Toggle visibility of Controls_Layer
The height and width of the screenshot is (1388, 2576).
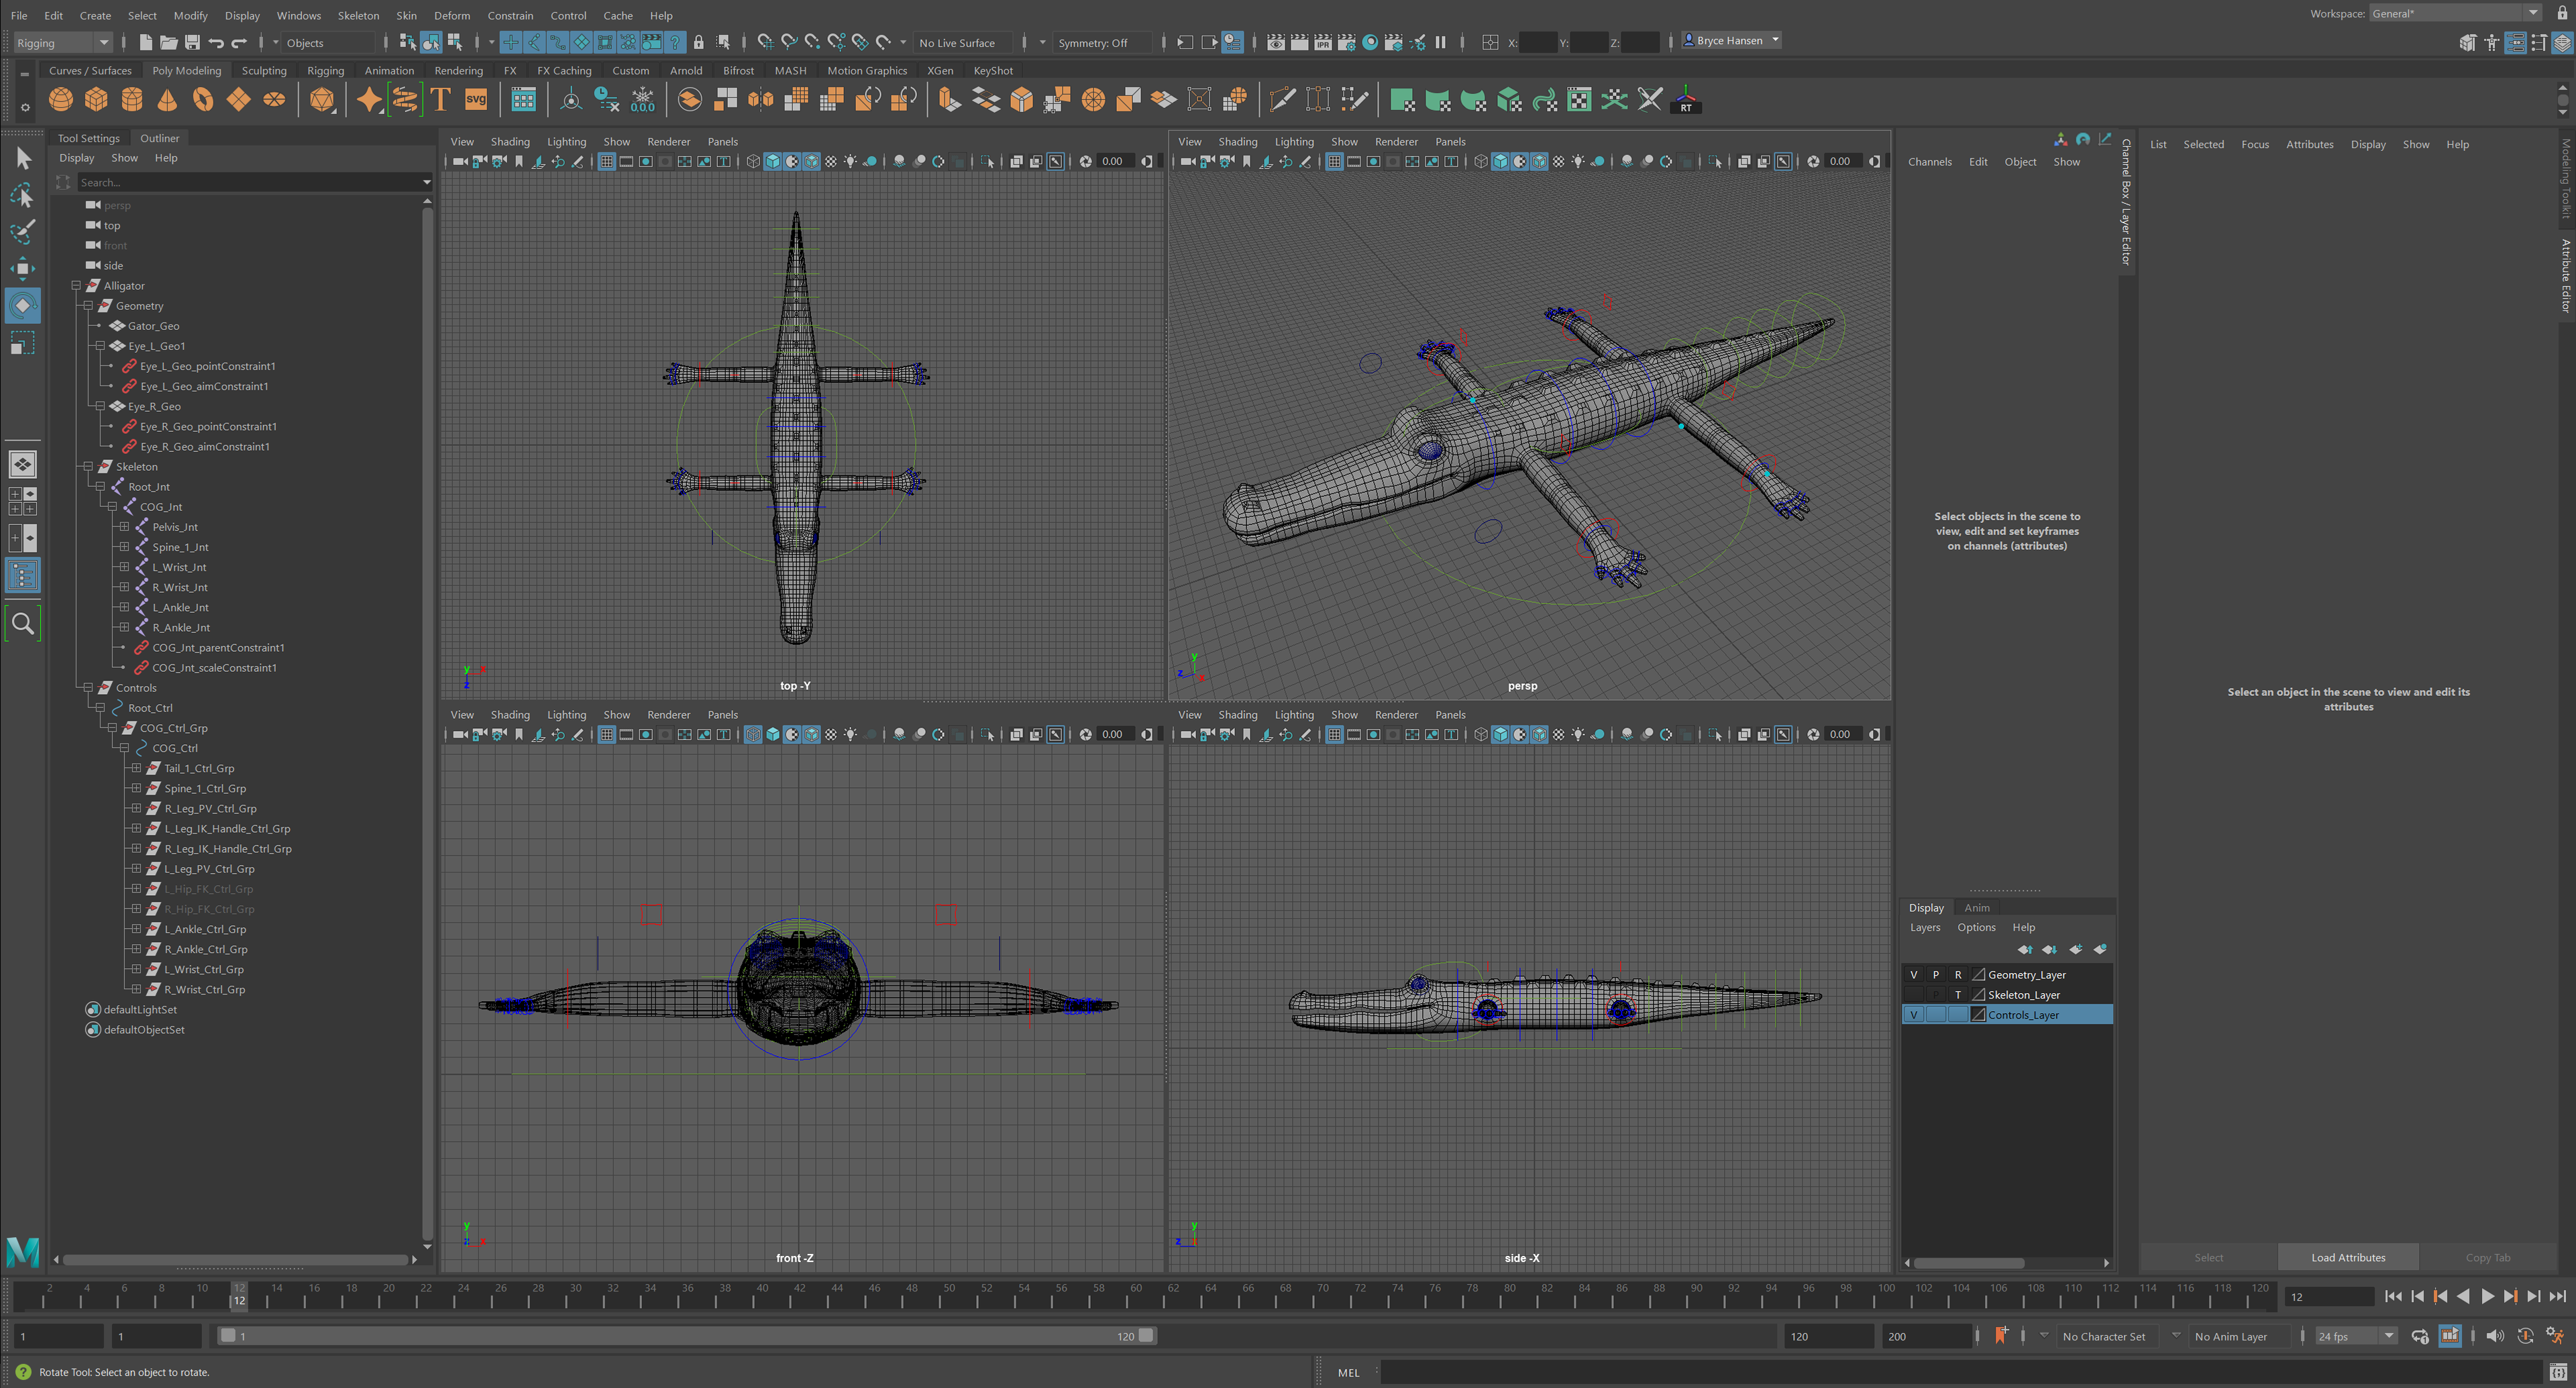point(1913,1015)
